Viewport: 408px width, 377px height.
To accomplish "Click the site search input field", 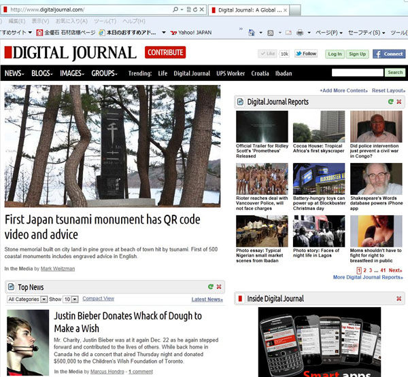I will point(358,72).
